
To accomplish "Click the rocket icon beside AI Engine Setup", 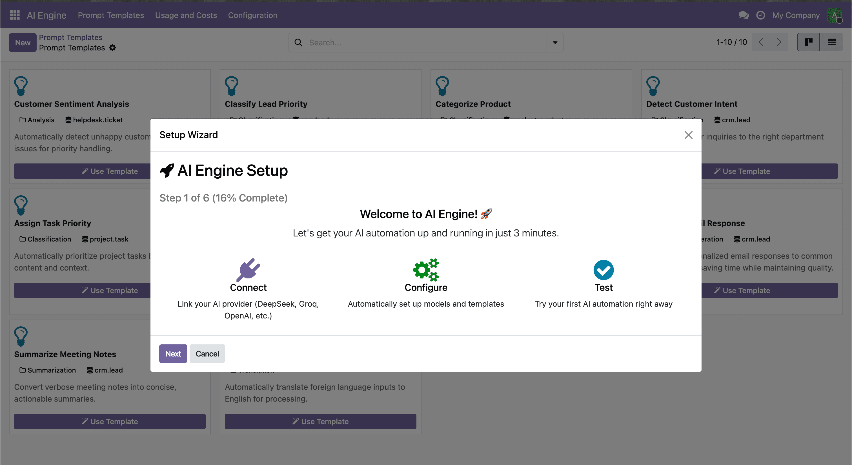I will tap(167, 171).
